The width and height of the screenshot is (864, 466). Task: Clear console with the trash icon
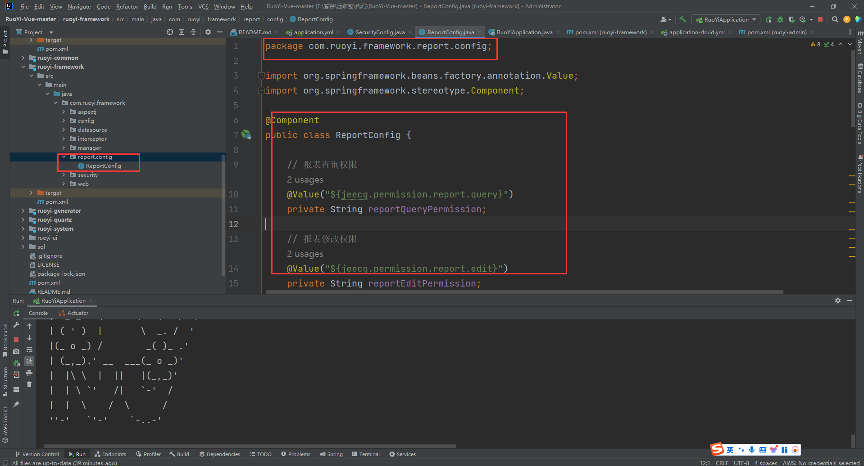pyautogui.click(x=29, y=384)
